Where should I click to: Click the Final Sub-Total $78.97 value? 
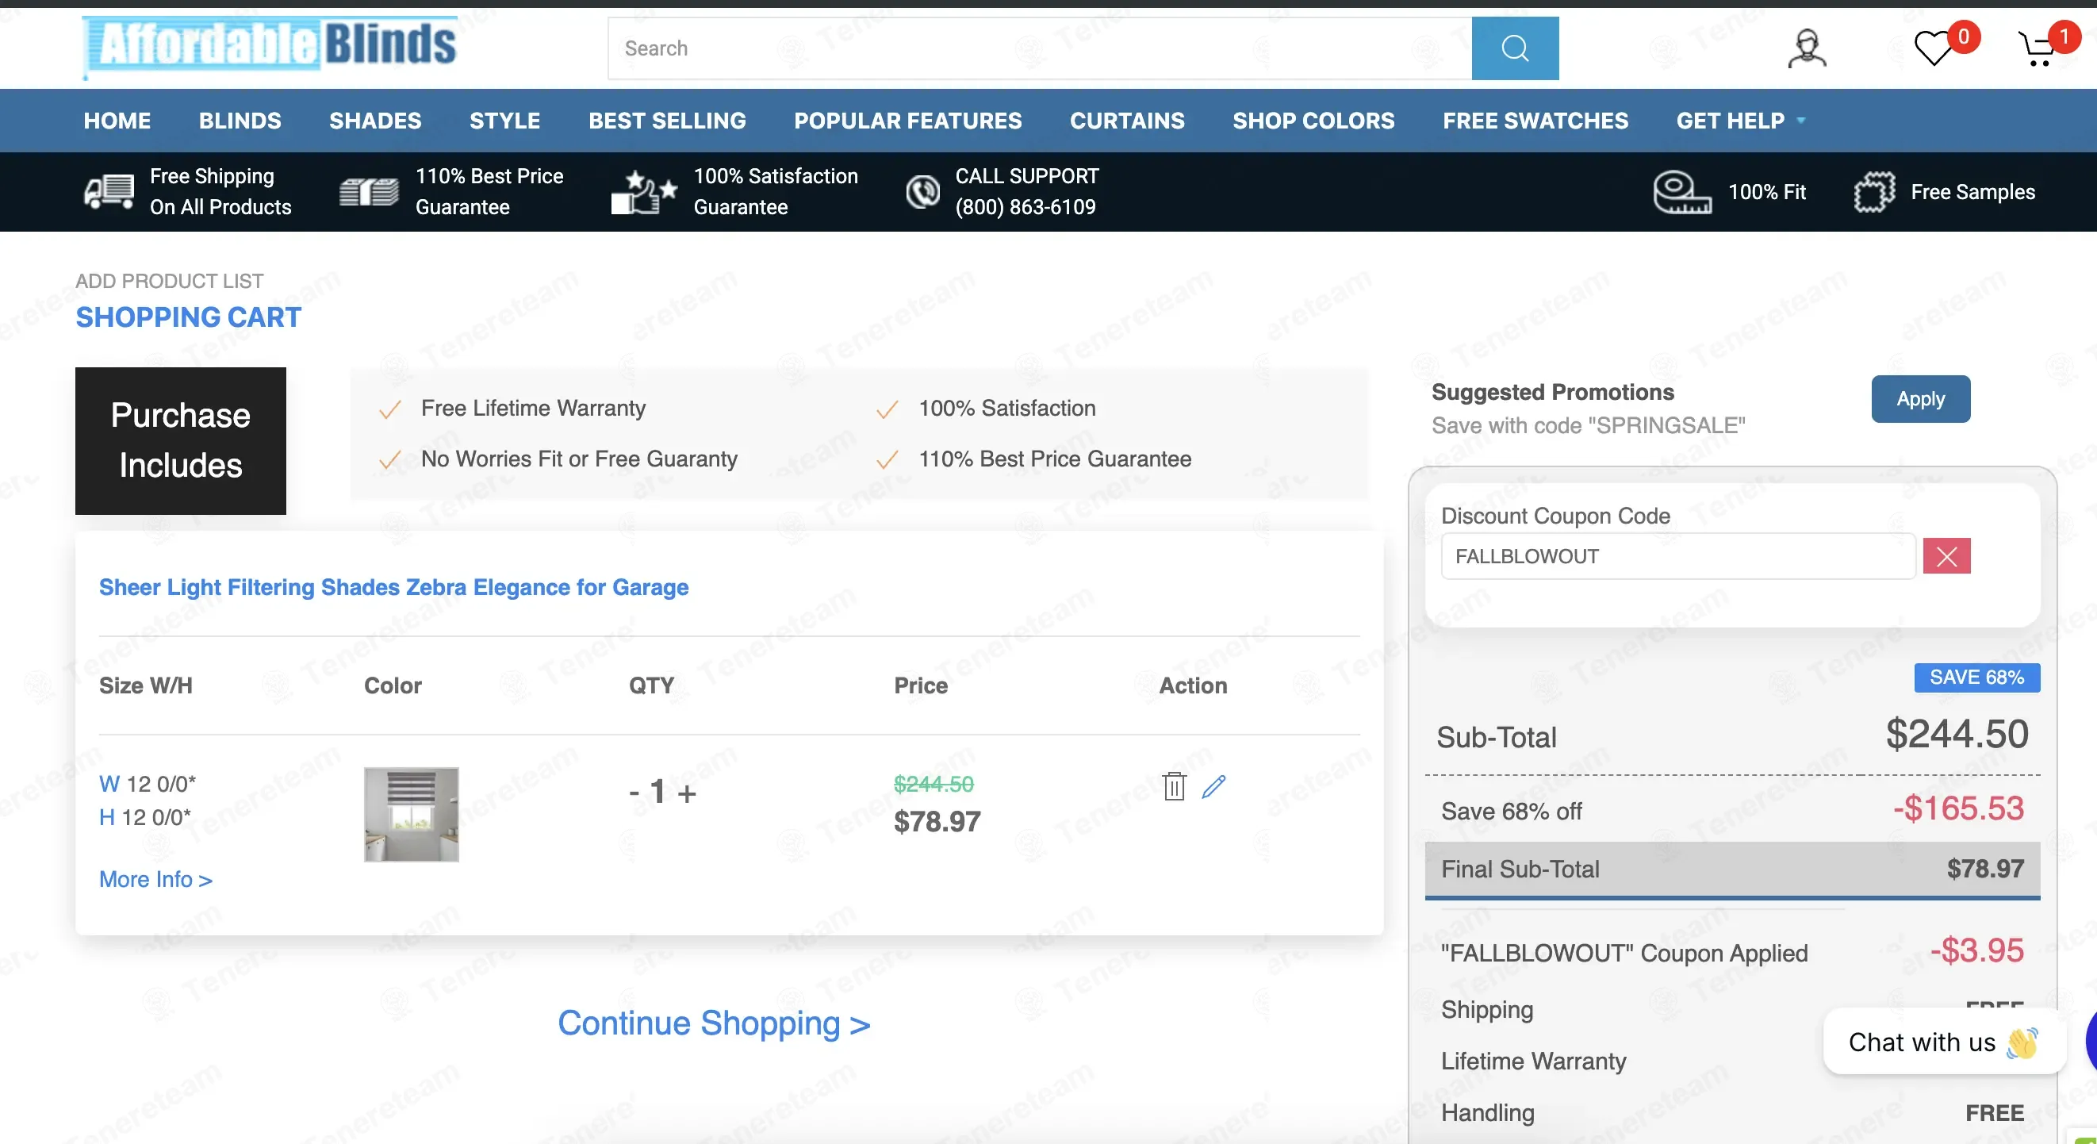[x=1985, y=869]
